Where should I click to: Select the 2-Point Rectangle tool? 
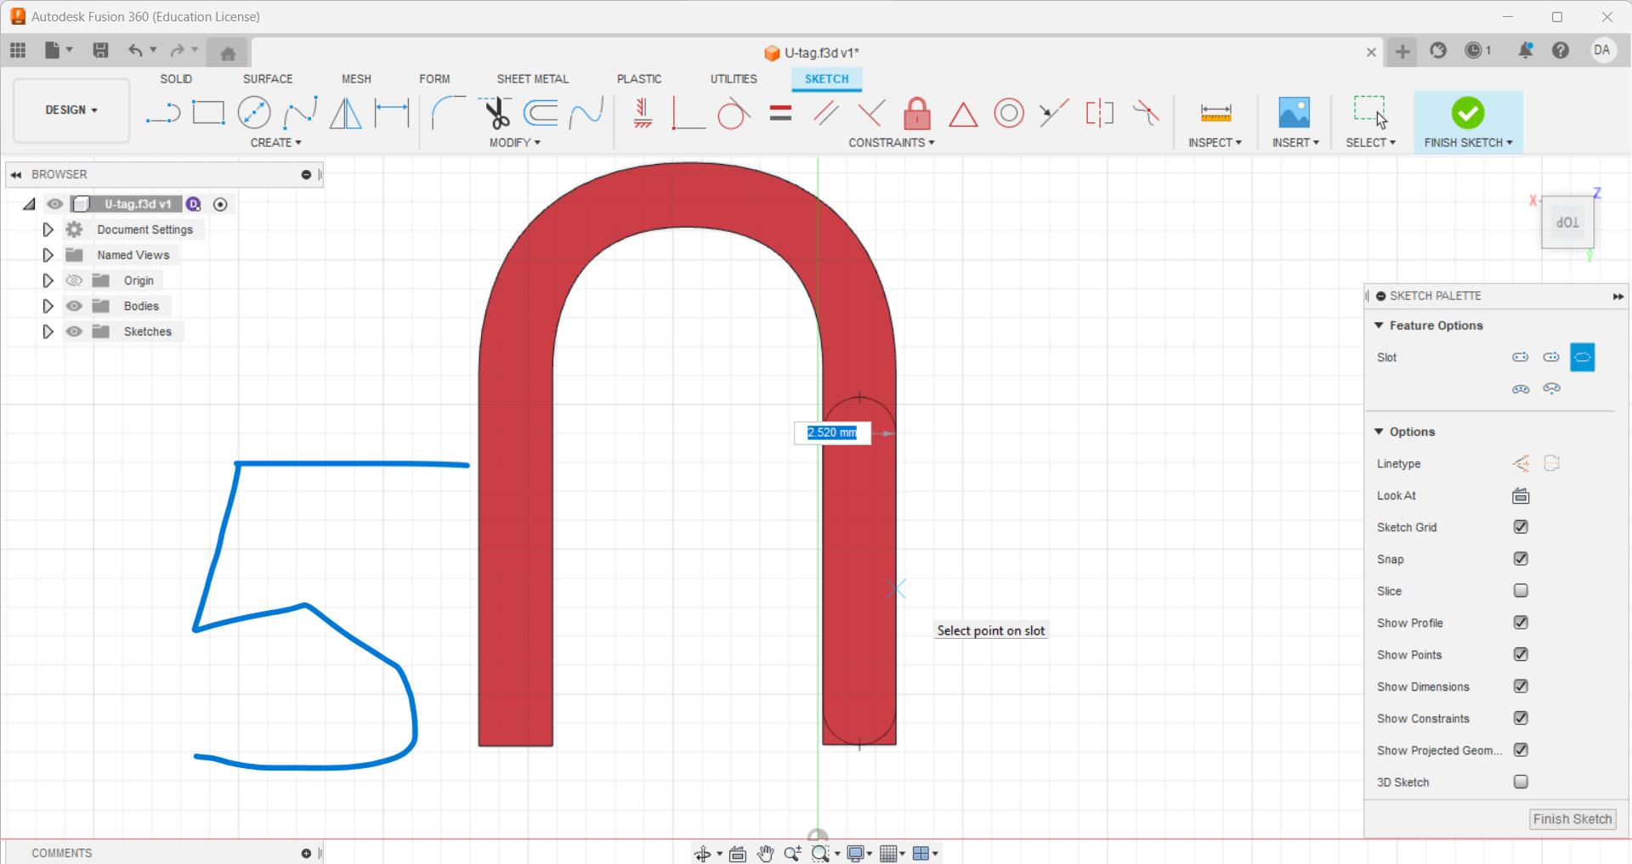pyautogui.click(x=207, y=112)
